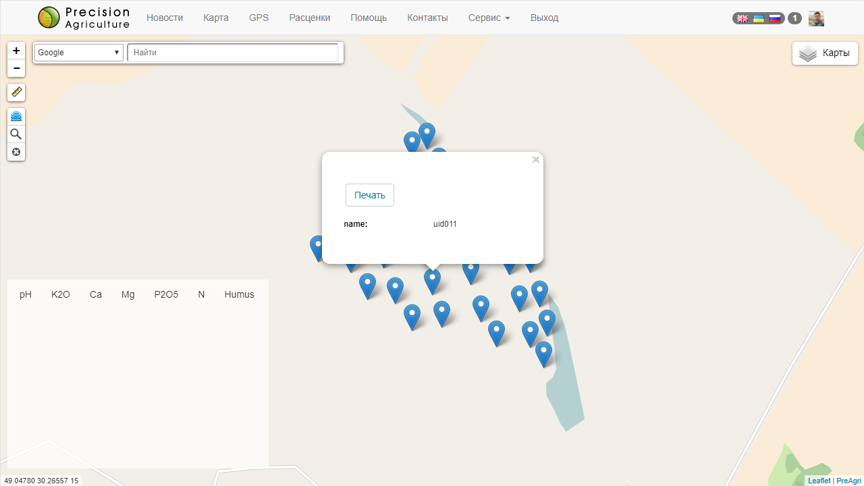Expand the Карты layers panel
Screen dimensions: 864x486
coord(825,53)
